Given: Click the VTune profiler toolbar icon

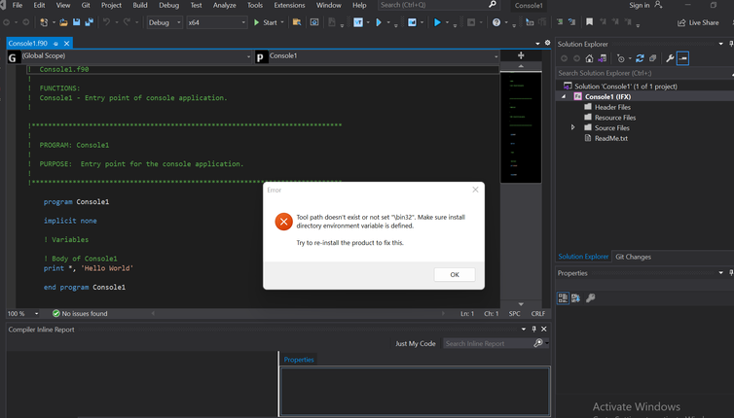Looking at the screenshot, I should click(358, 22).
